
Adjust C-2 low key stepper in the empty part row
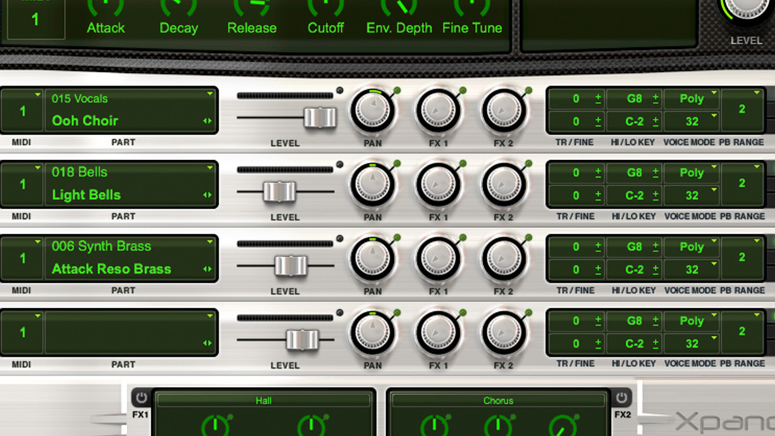656,344
